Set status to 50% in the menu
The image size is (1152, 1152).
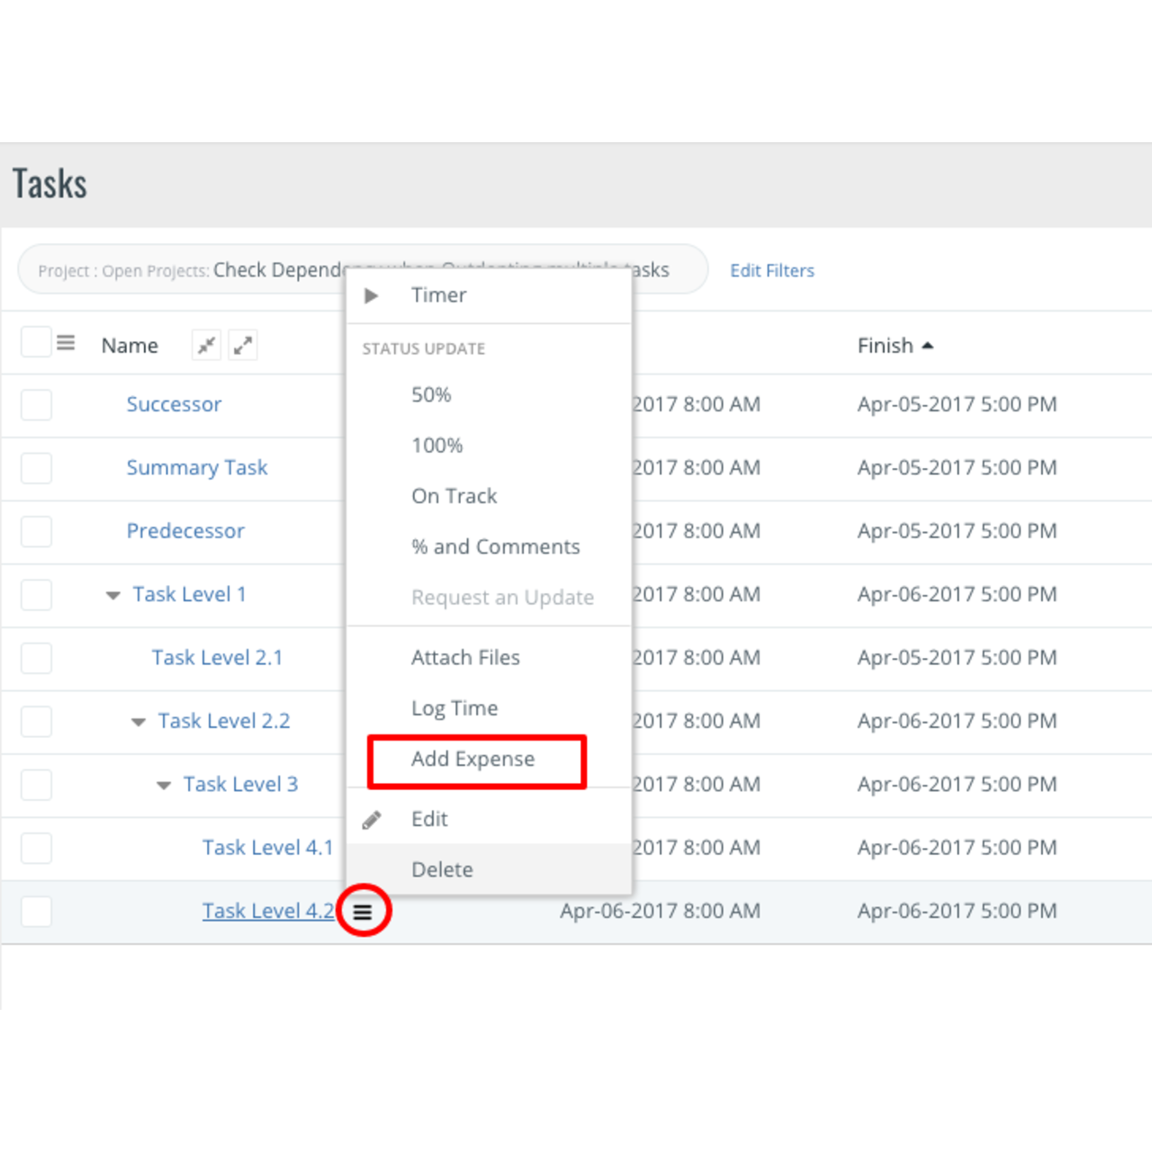point(431,395)
